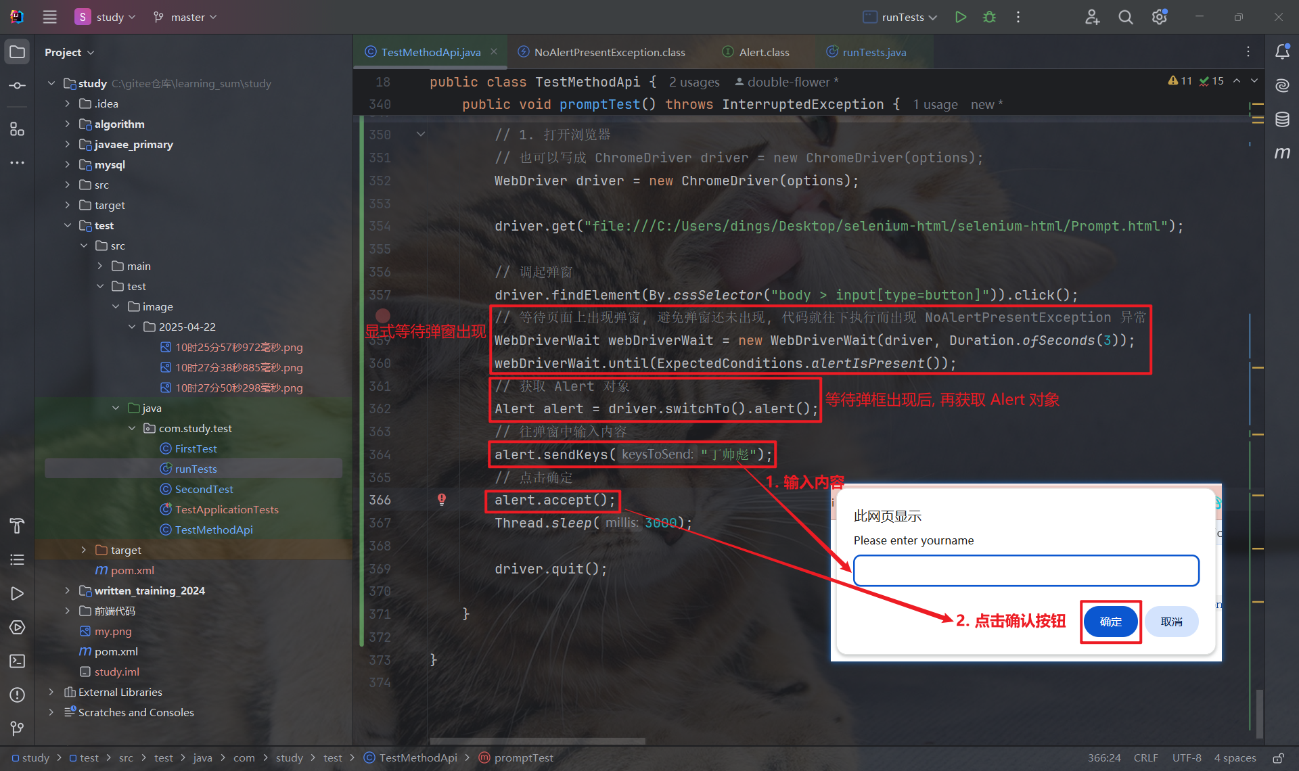The height and width of the screenshot is (771, 1299).
Task: Toggle the breakpoint at line 358
Action: coord(383,316)
